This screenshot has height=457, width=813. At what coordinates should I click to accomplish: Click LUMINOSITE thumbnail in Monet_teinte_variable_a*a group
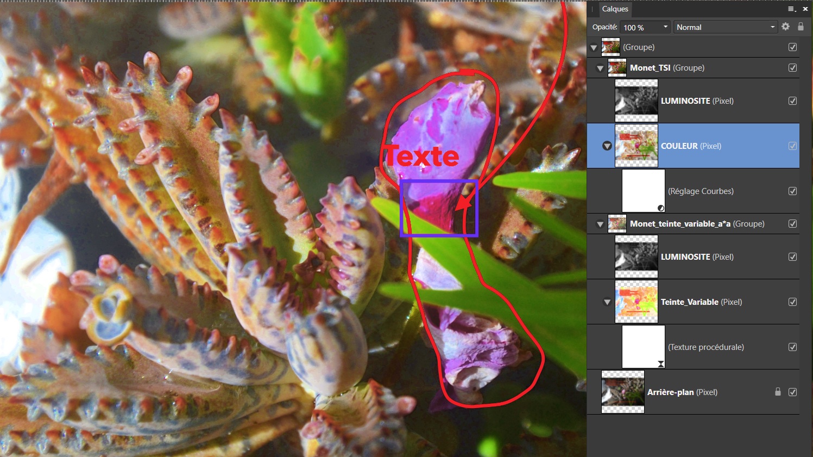coord(636,256)
